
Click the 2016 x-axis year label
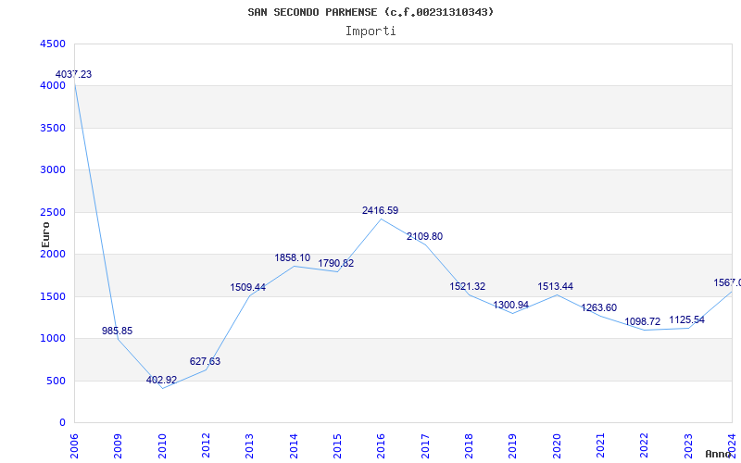pyautogui.click(x=381, y=446)
